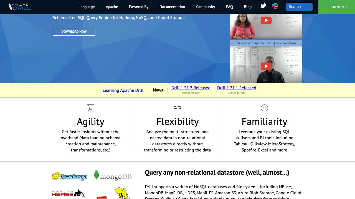
Task: Click the Download Now button
Action: point(74,32)
